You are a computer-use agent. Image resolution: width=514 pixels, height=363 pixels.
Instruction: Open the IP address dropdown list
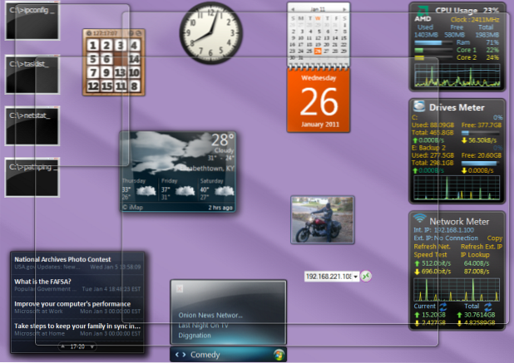[x=355, y=277]
